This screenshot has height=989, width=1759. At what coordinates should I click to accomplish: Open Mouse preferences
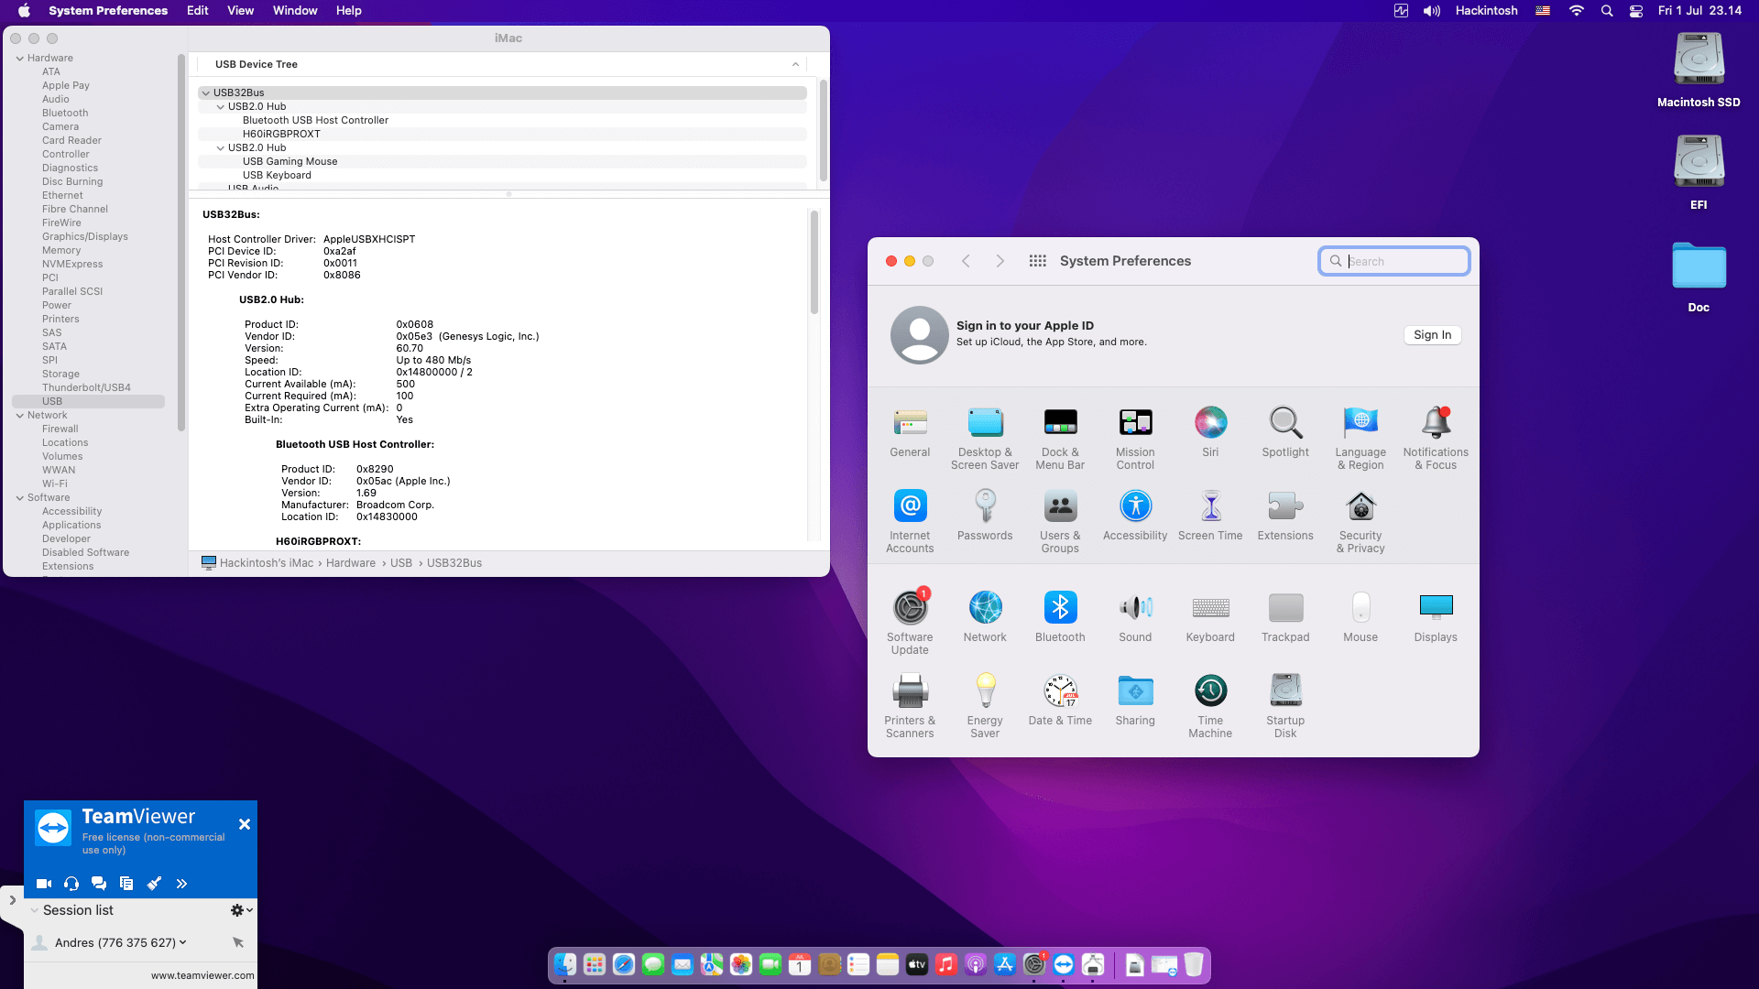1360,617
